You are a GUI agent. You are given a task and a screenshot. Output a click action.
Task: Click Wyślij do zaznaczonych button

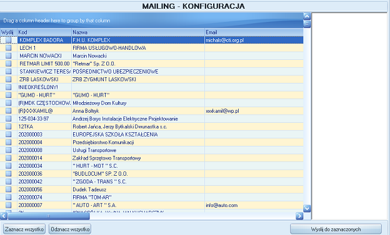coord(336,229)
